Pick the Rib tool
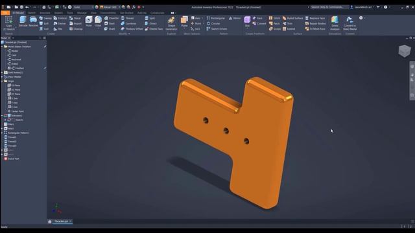Image resolution: width=415 pixels, height=233 pixels. point(58,28)
